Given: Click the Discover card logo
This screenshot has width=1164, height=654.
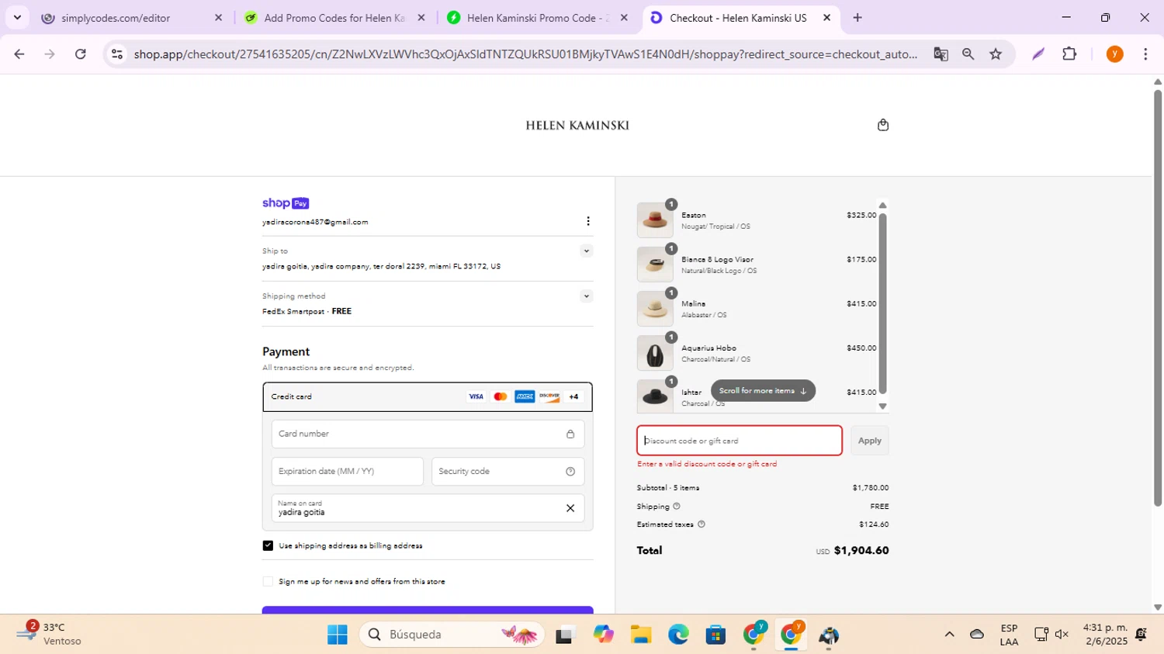Looking at the screenshot, I should tap(549, 396).
